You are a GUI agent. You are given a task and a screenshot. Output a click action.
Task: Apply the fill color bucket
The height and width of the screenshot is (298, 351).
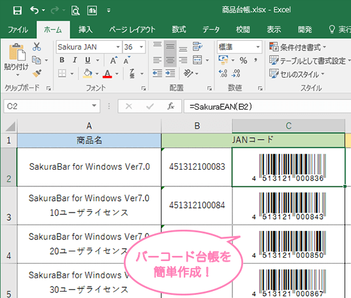click(x=87, y=73)
